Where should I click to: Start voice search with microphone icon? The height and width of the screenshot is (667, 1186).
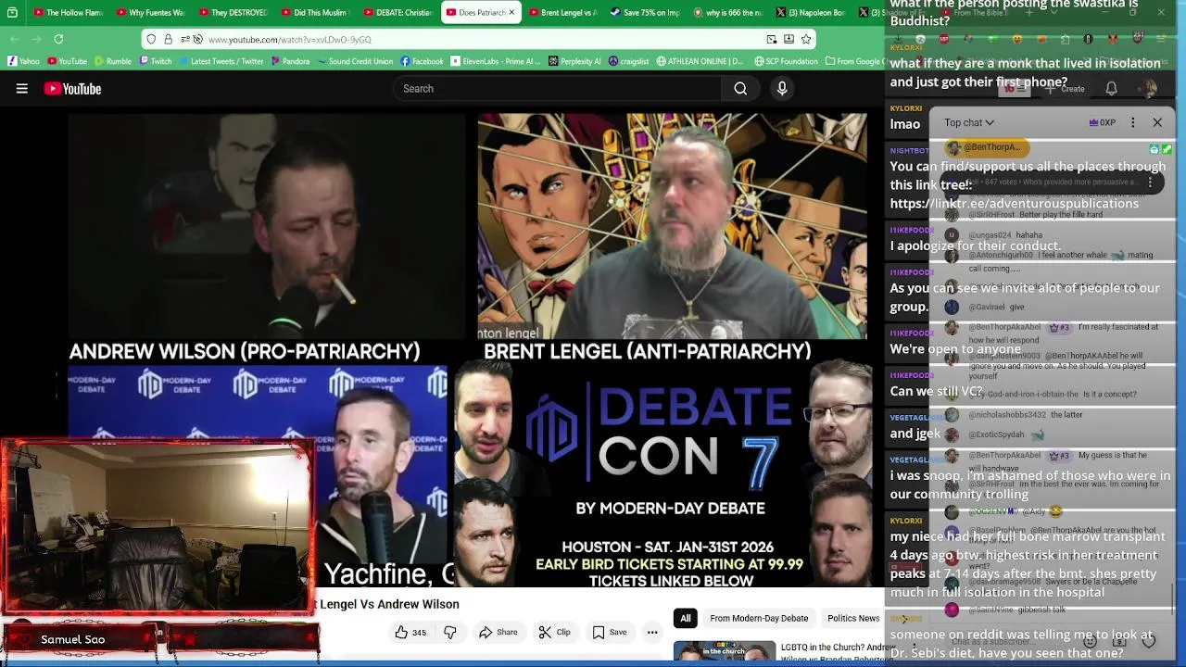(782, 89)
